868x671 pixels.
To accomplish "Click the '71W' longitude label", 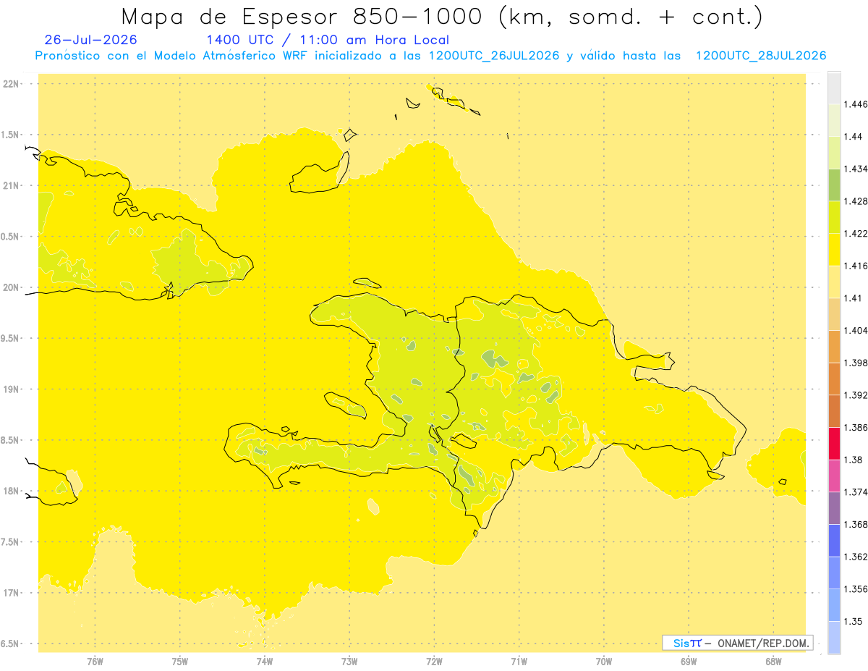I will pyautogui.click(x=519, y=661).
